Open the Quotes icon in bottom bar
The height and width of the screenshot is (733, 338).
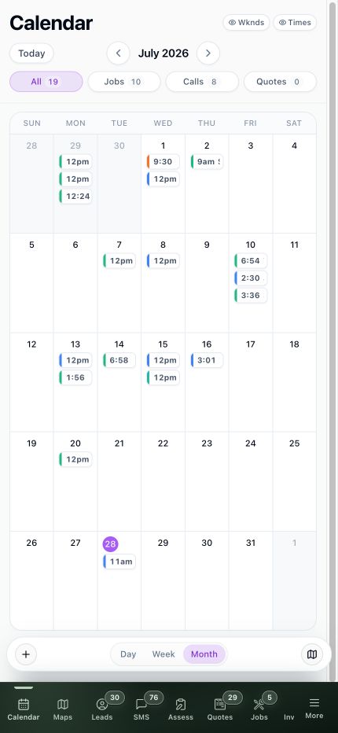click(220, 704)
